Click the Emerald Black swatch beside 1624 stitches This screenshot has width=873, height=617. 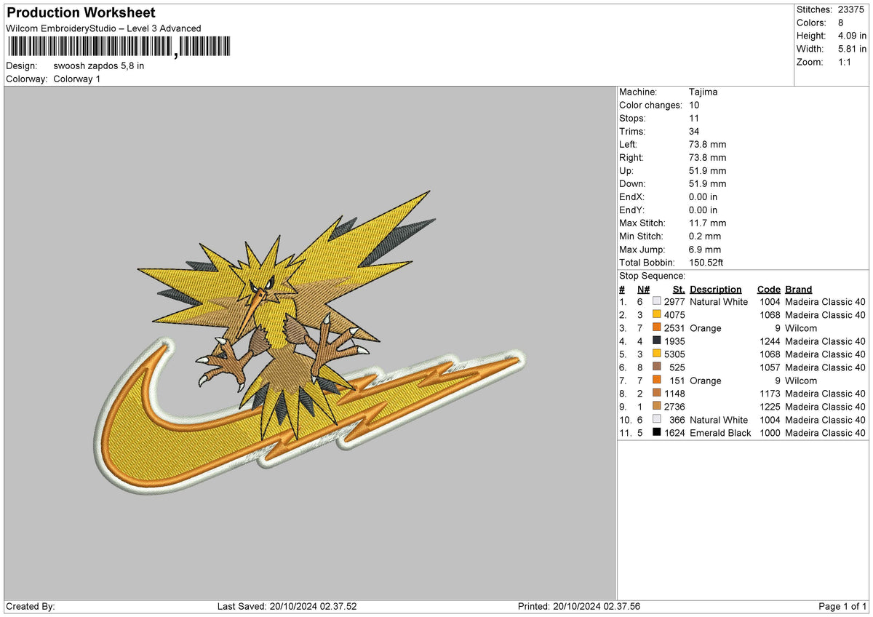coord(657,432)
